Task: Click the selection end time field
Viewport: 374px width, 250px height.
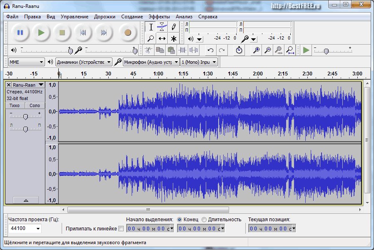Action: click(x=201, y=228)
